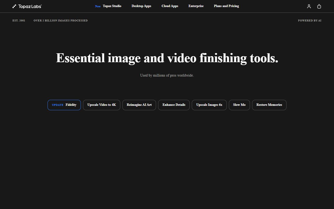This screenshot has width=334, height=209.
Task: Click the OVER 2 BILLION IMAGES PROCESSED text
Action: (x=61, y=20)
